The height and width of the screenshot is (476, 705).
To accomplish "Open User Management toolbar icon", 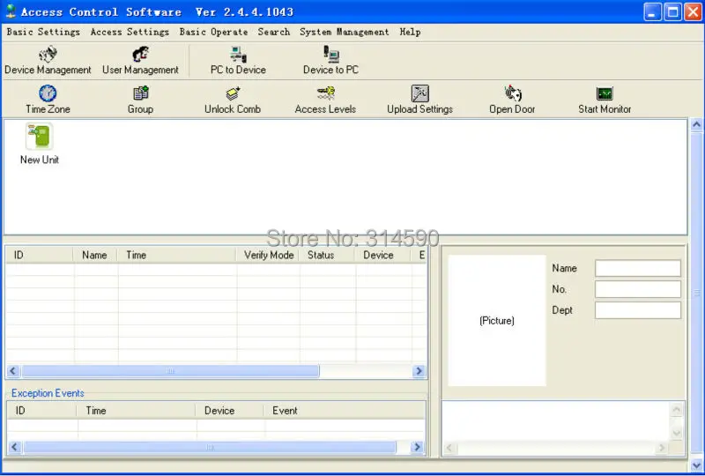I will click(x=140, y=55).
